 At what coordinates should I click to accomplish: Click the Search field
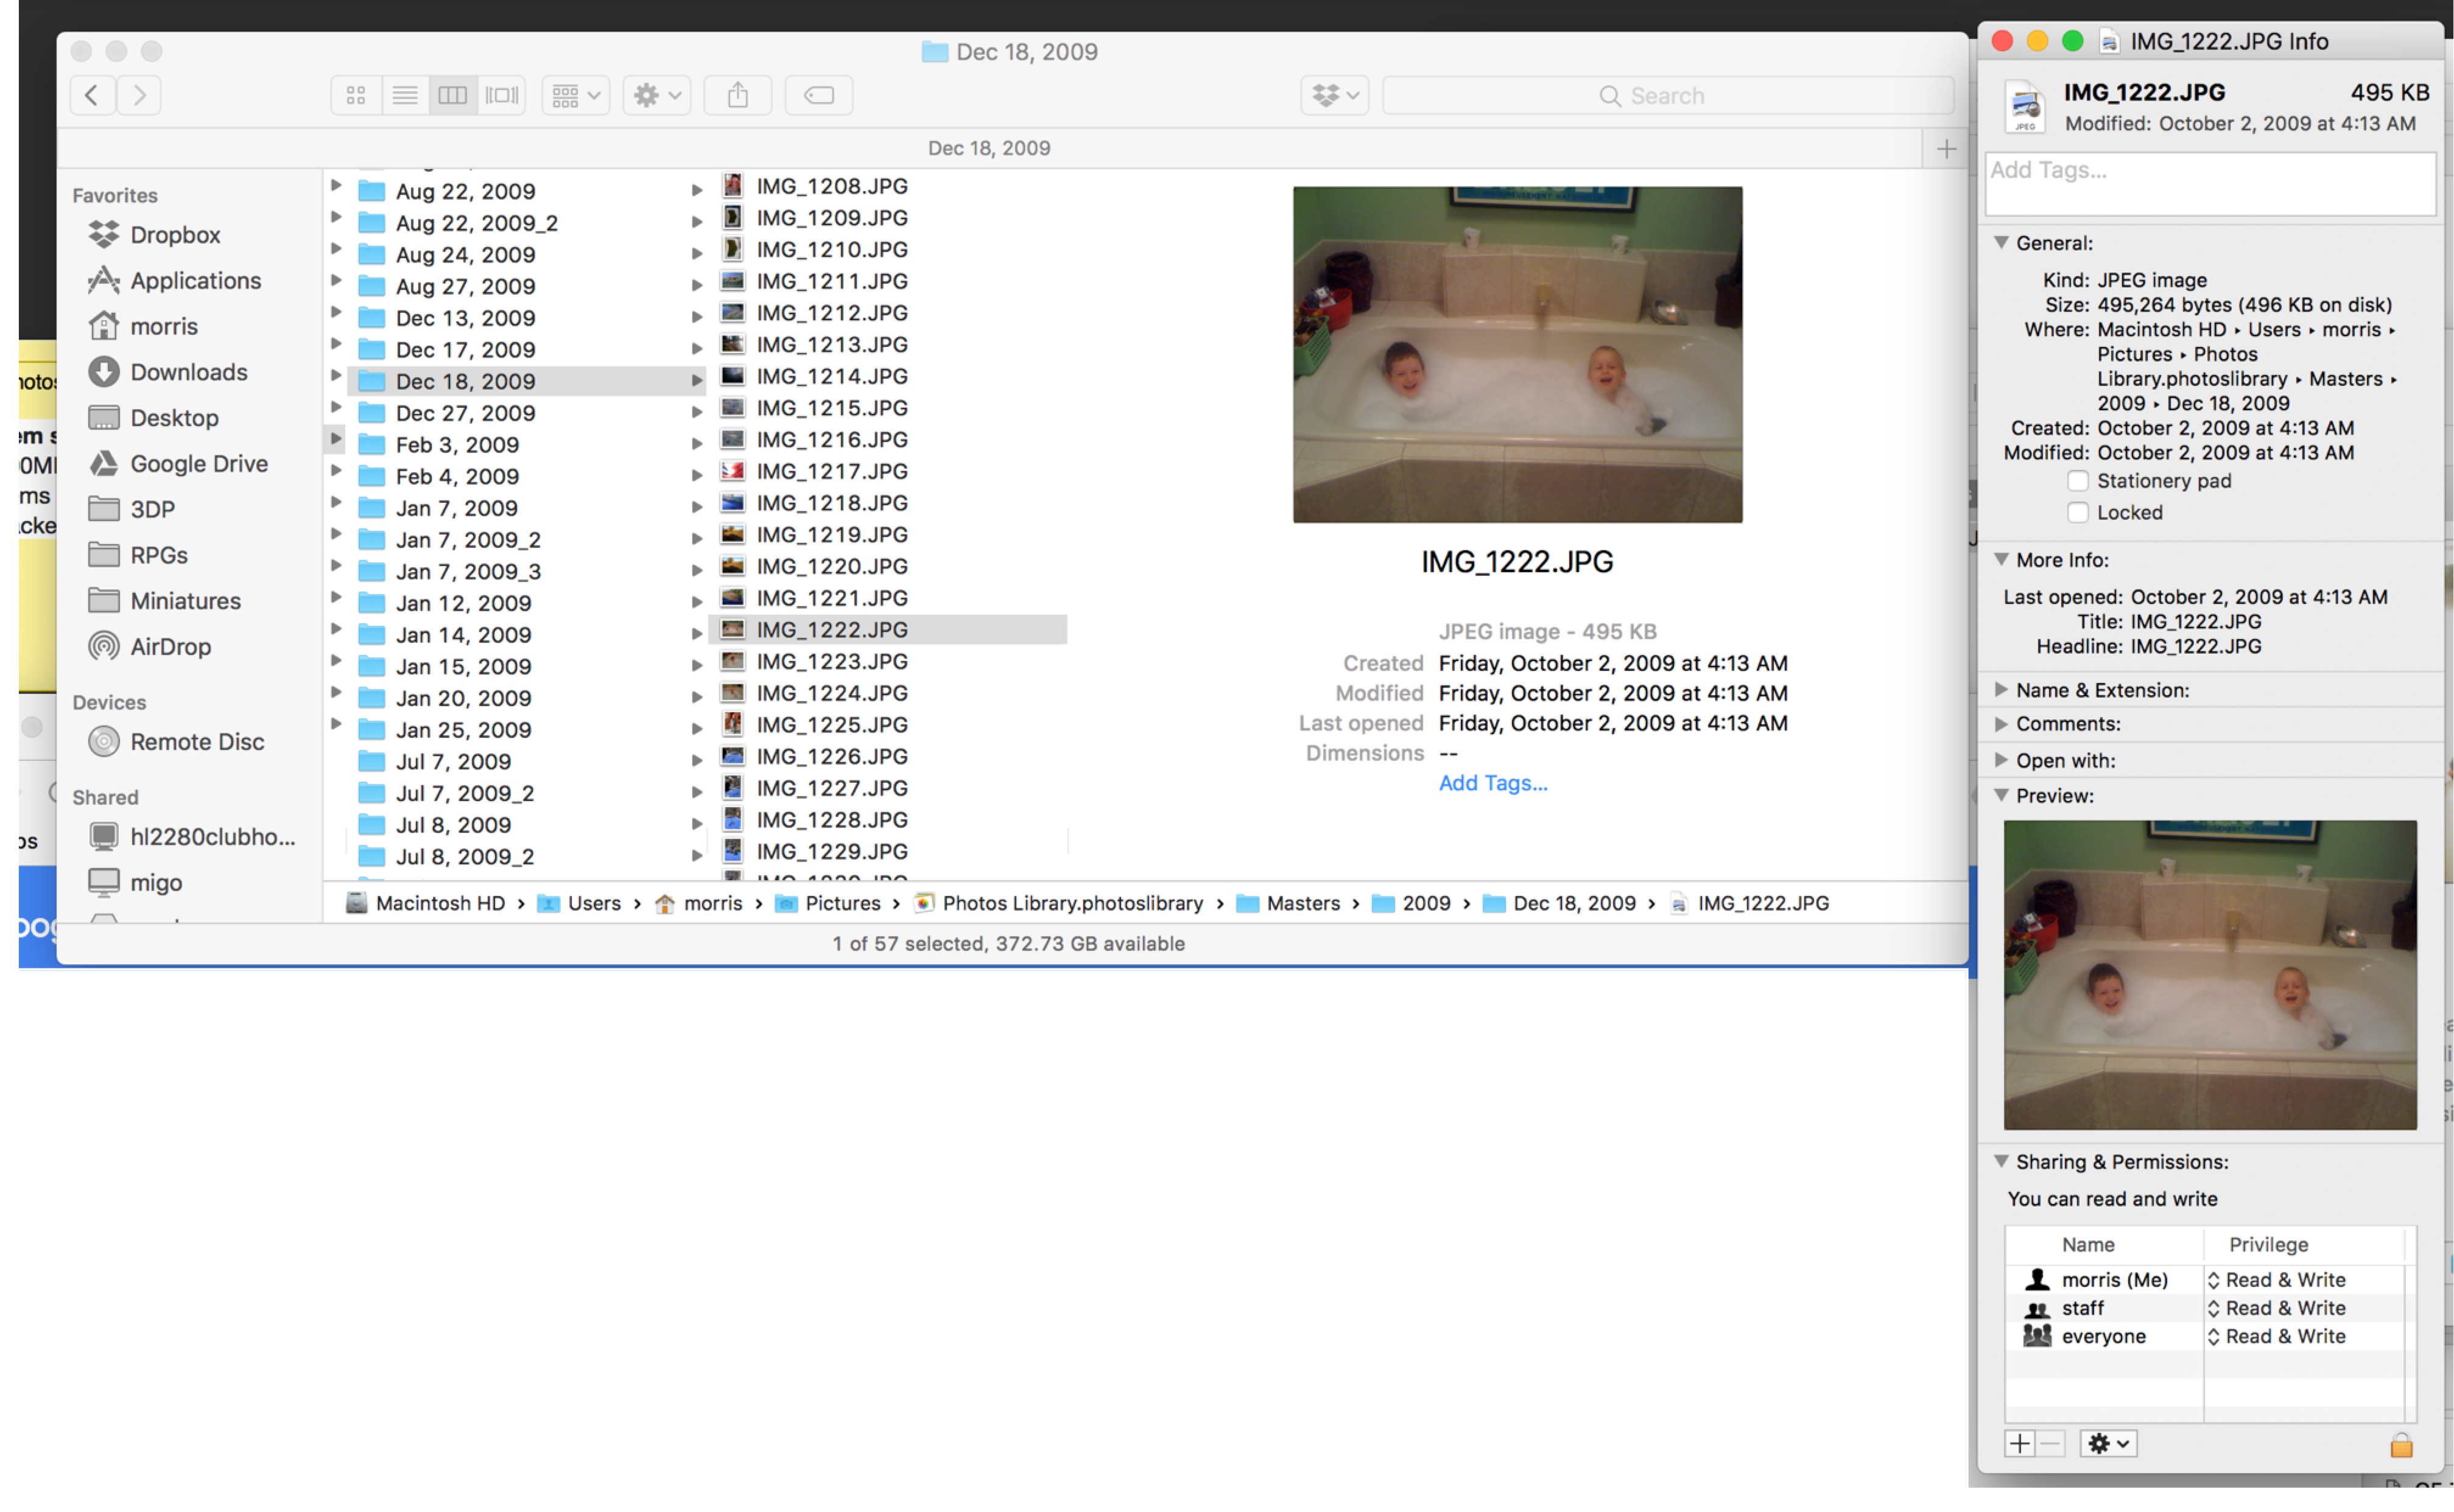tap(1667, 95)
